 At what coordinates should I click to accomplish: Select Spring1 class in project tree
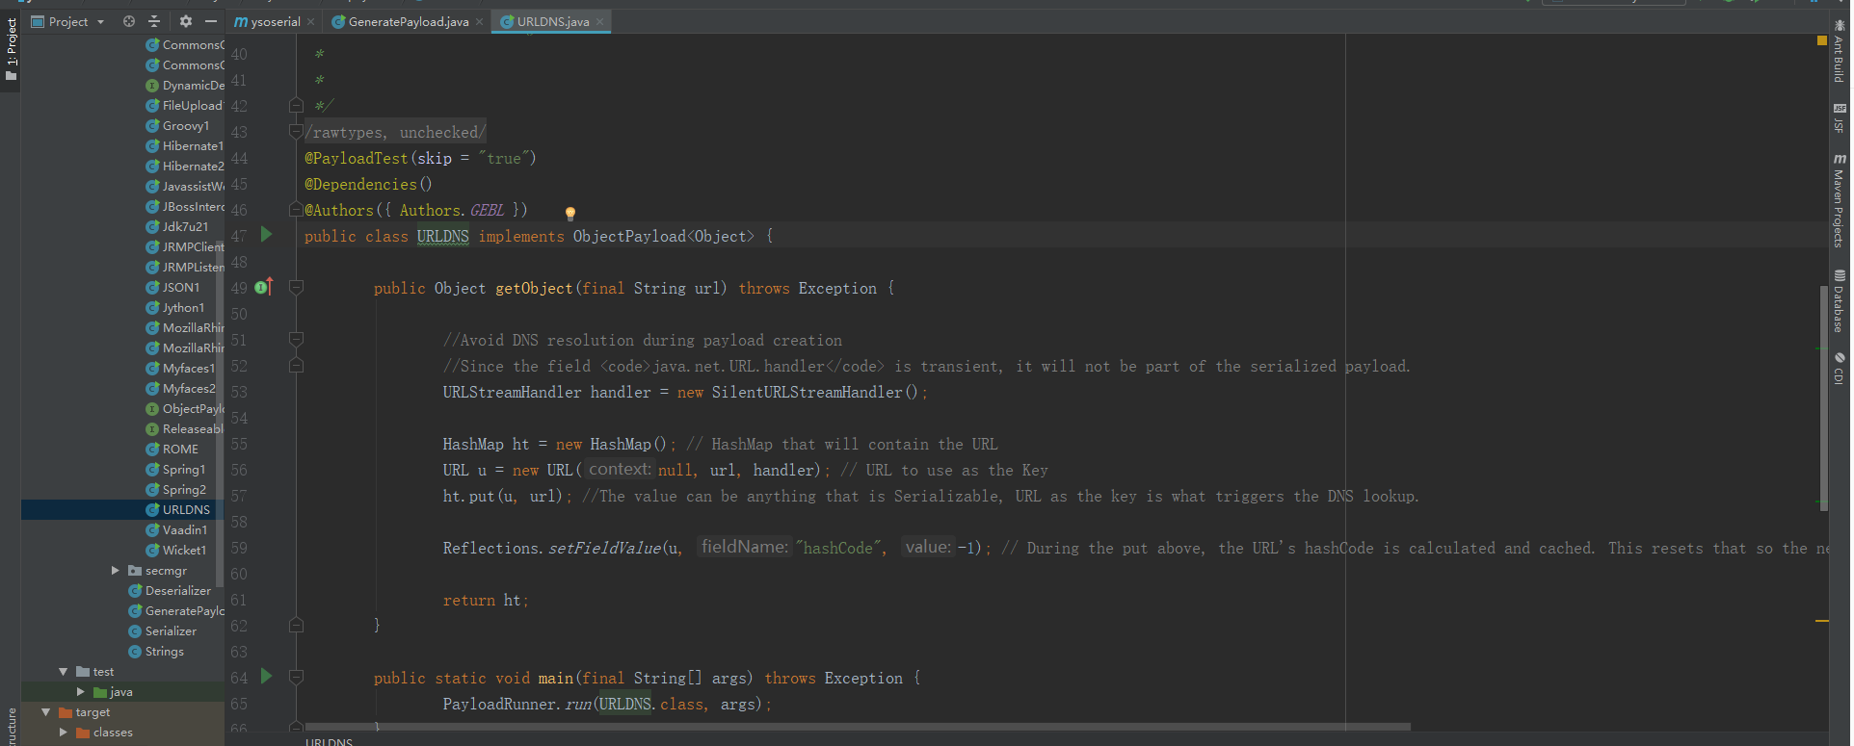[183, 469]
